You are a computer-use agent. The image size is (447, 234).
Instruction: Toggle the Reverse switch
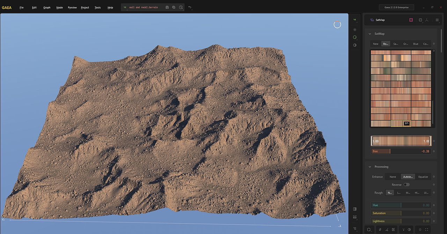click(x=406, y=184)
